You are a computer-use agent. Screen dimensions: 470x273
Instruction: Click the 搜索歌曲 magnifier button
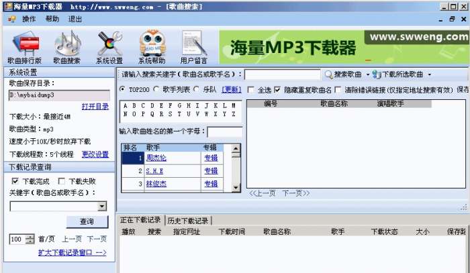point(344,74)
